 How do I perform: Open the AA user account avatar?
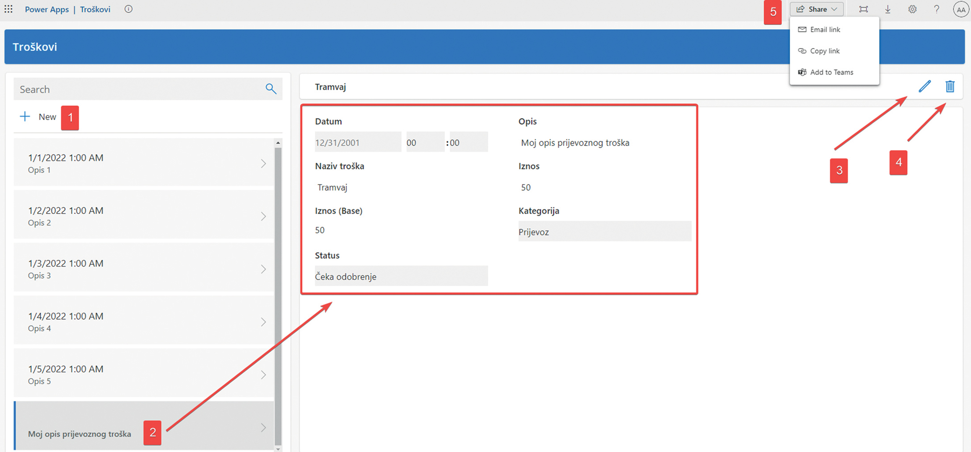point(961,9)
